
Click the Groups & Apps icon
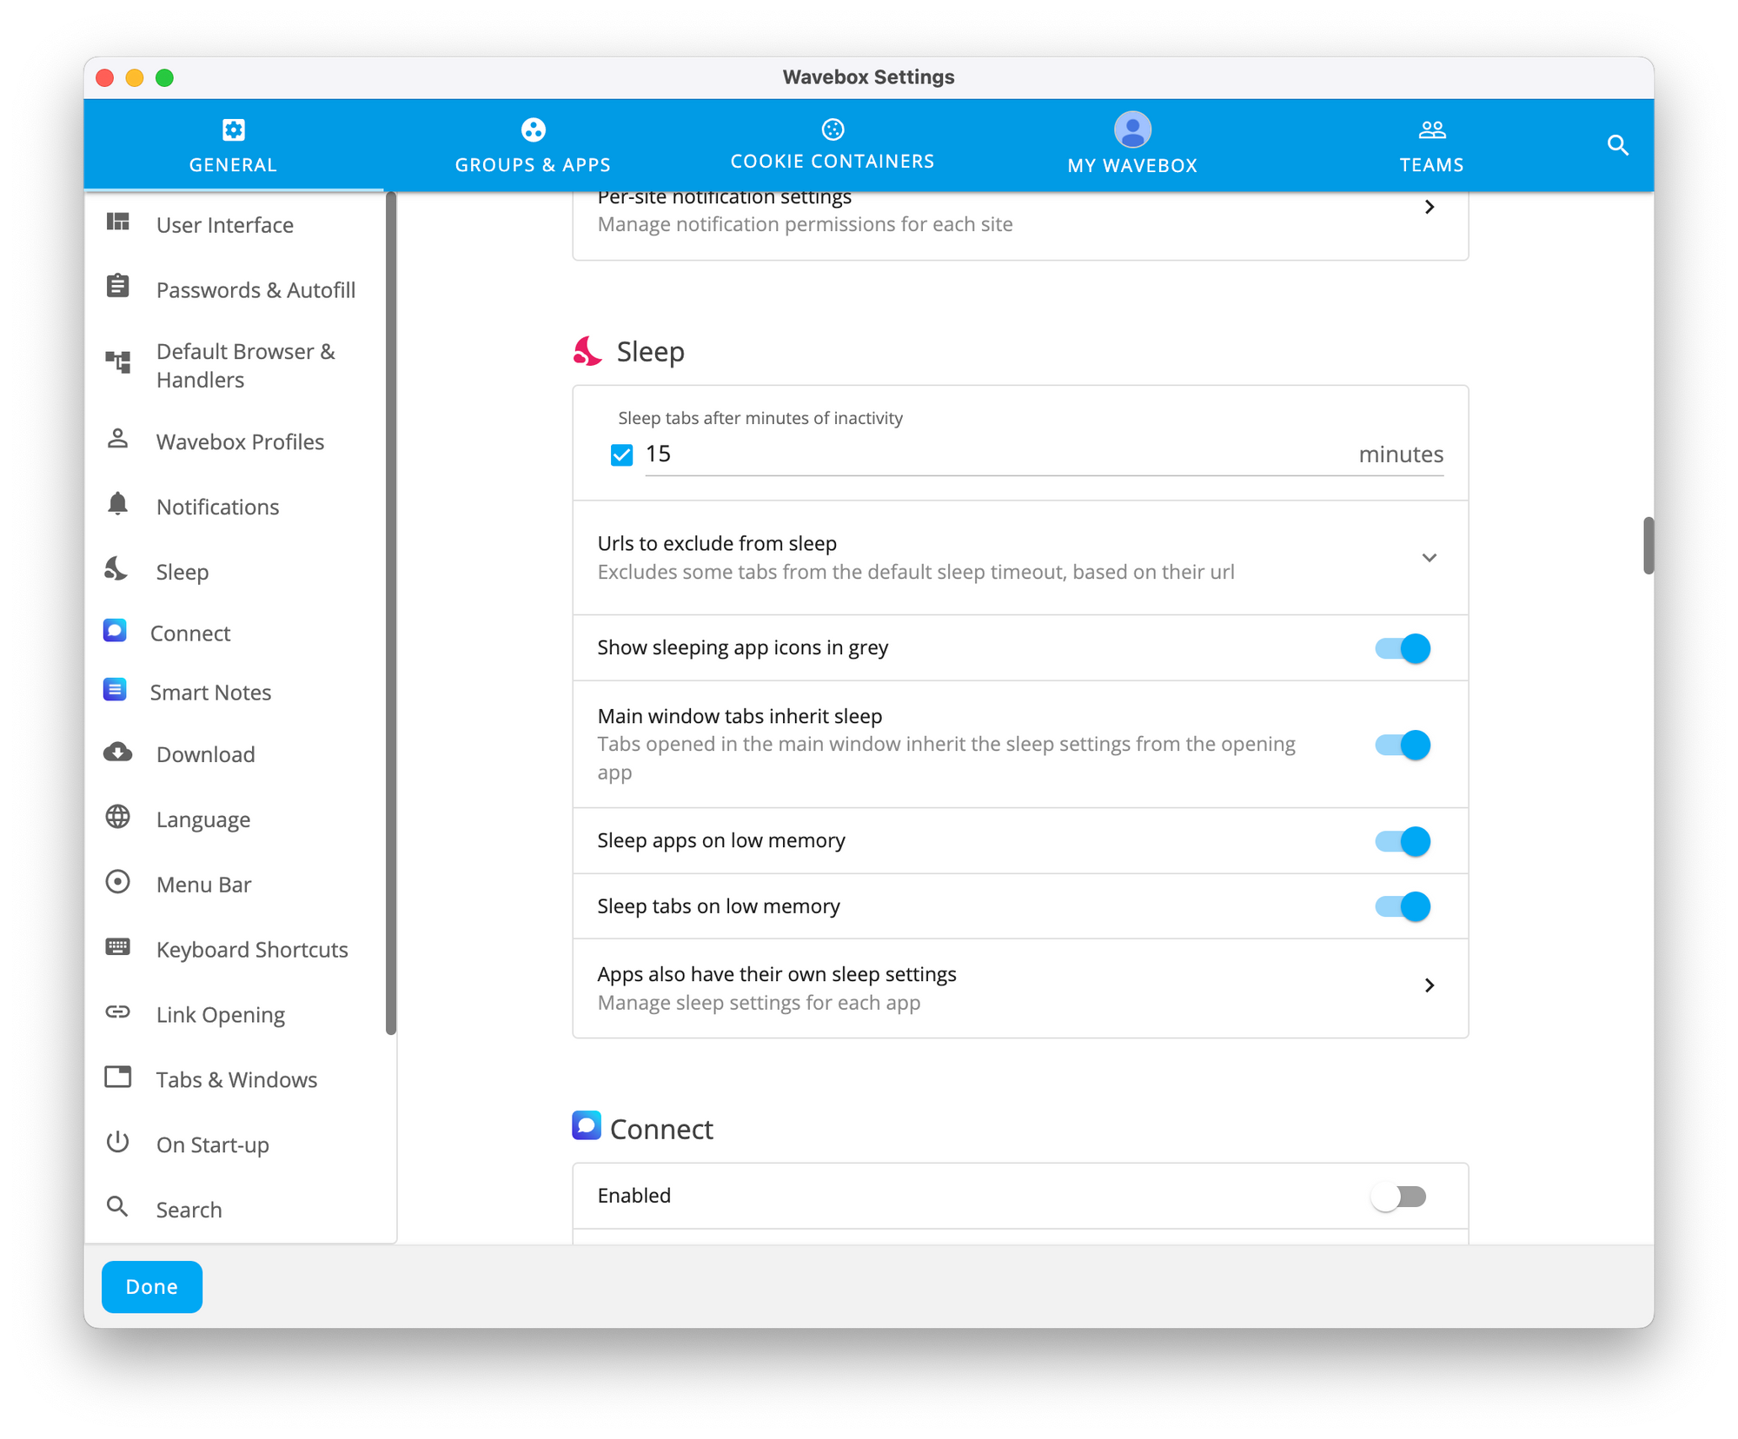[x=533, y=129]
